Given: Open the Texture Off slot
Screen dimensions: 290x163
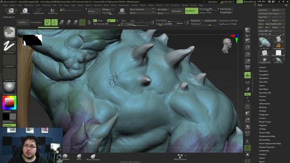Looking at the screenshot, I should coord(9,75).
